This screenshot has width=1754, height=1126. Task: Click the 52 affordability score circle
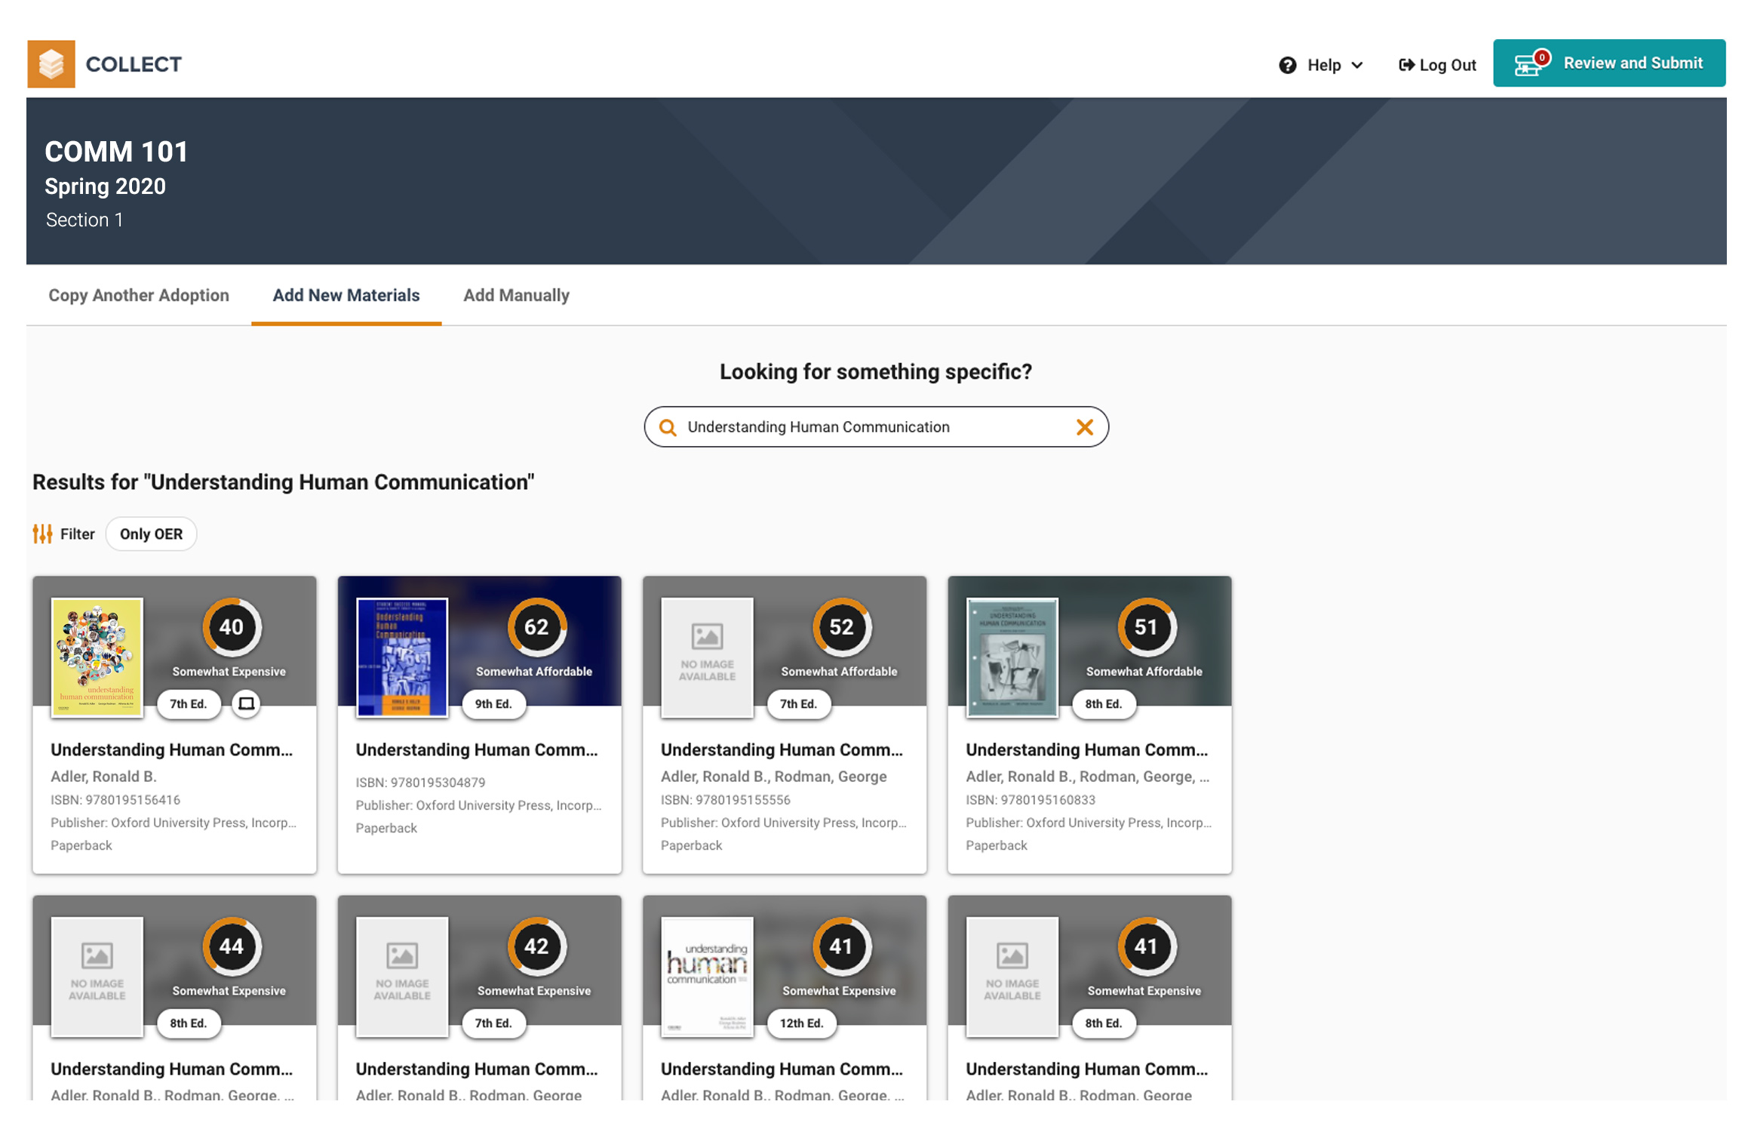point(841,627)
